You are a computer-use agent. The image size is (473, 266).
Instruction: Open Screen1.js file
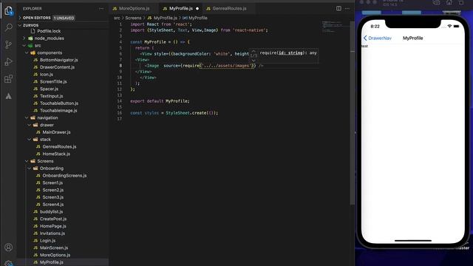[x=52, y=183]
